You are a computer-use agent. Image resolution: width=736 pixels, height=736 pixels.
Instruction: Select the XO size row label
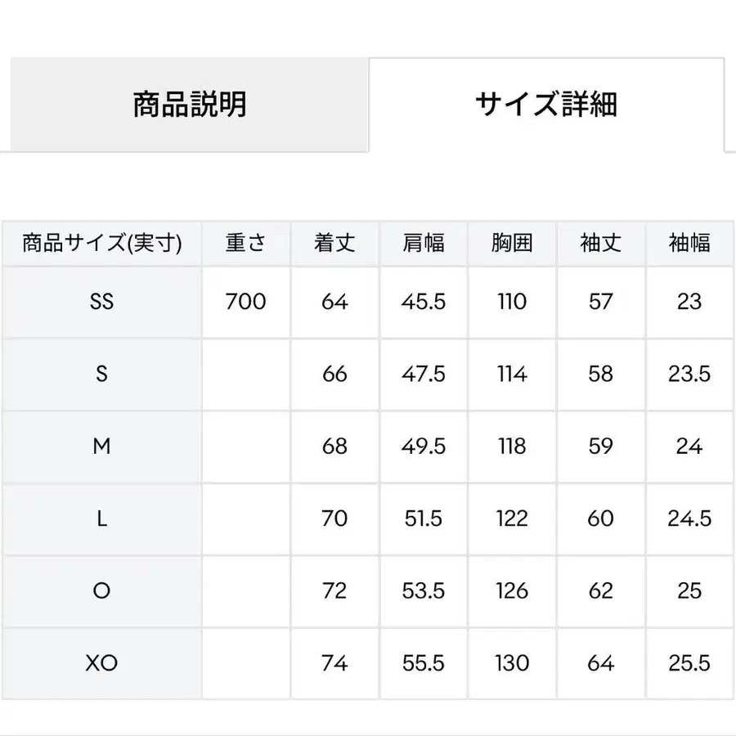pos(101,663)
